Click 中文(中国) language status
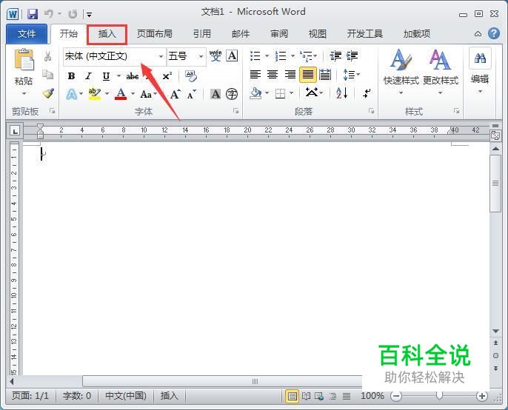The width and height of the screenshot is (508, 410). (126, 396)
